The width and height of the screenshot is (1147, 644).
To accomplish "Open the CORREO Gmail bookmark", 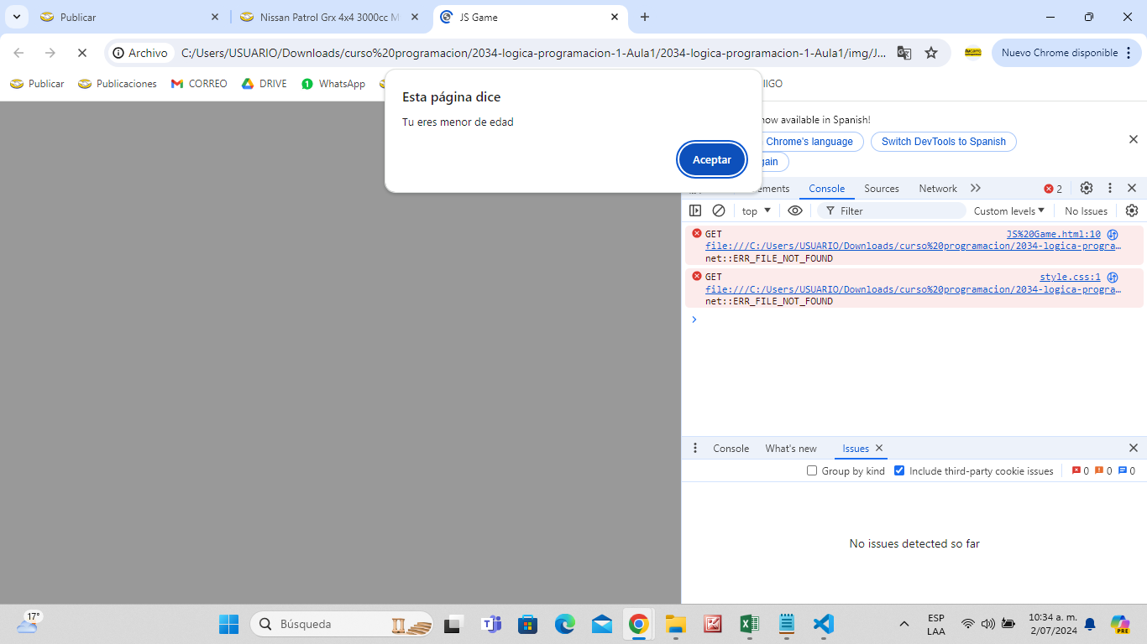I will [199, 84].
